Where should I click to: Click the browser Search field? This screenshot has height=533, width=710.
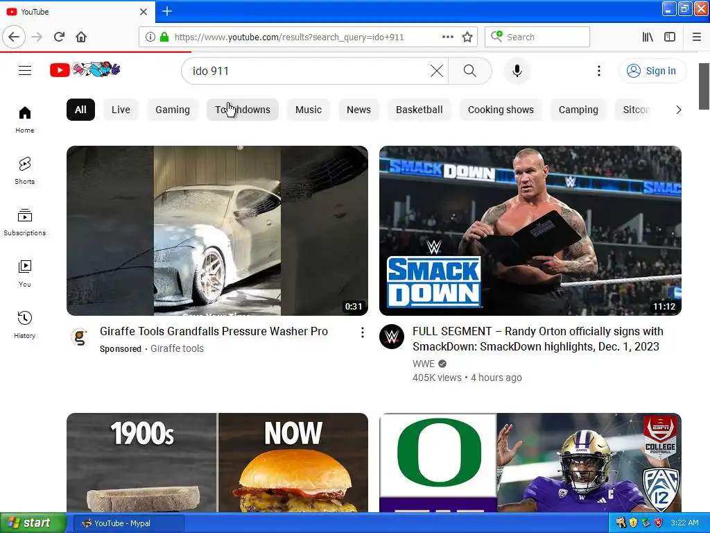pyautogui.click(x=537, y=37)
